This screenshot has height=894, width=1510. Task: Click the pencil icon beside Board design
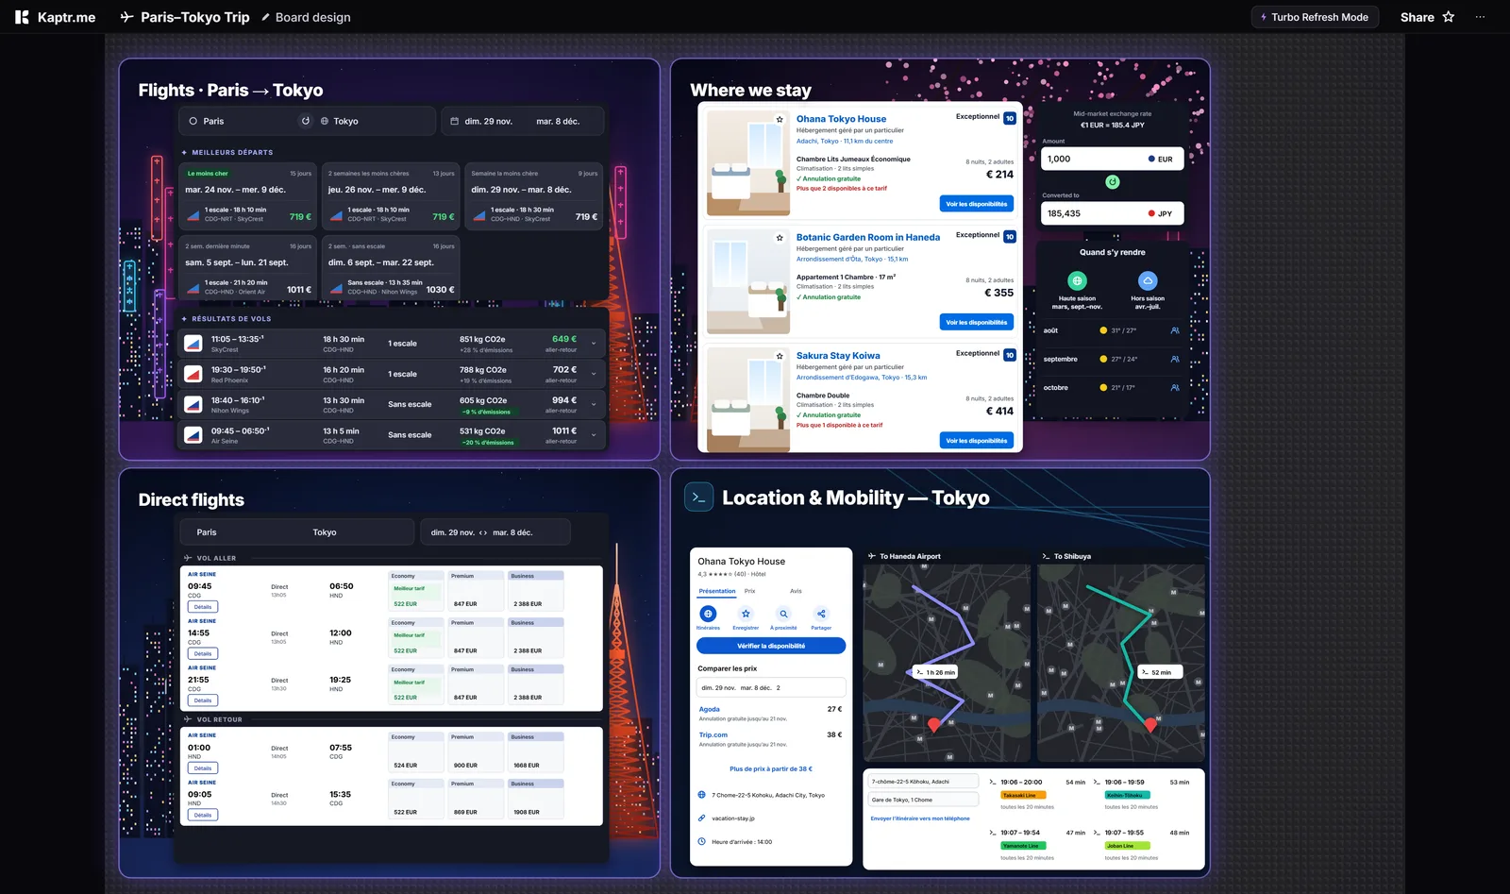(x=265, y=17)
